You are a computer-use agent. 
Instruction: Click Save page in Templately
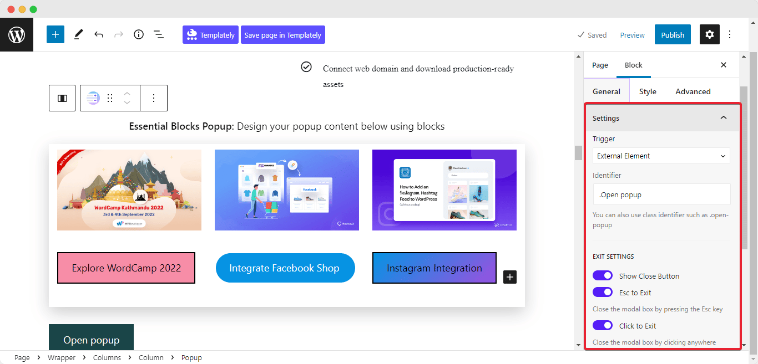pos(283,34)
